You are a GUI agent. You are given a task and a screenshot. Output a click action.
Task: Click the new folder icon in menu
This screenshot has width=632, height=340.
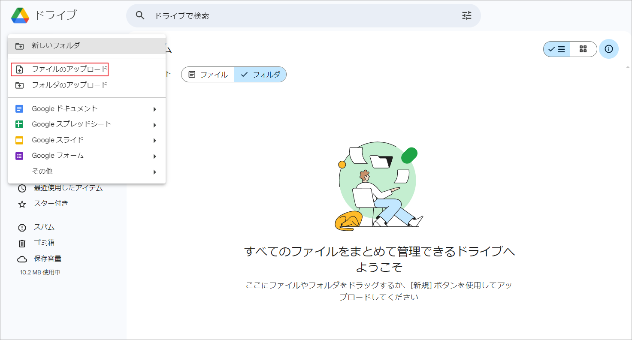tap(19, 46)
